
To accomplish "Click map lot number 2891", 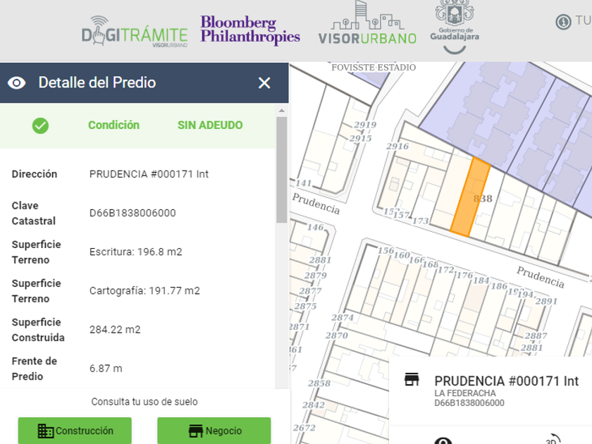I will coord(546,301).
